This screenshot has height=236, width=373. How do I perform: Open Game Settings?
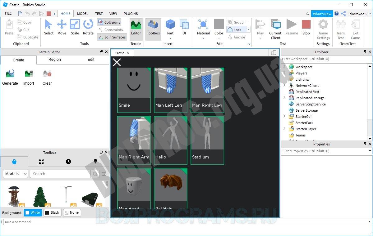[323, 29]
